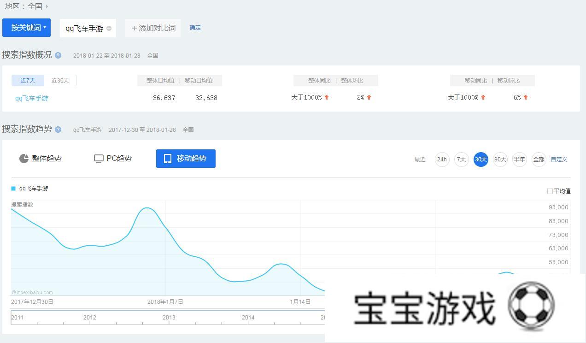The width and height of the screenshot is (586, 343).
Task: Switch to 移动趋势 tab
Action: pos(186,159)
